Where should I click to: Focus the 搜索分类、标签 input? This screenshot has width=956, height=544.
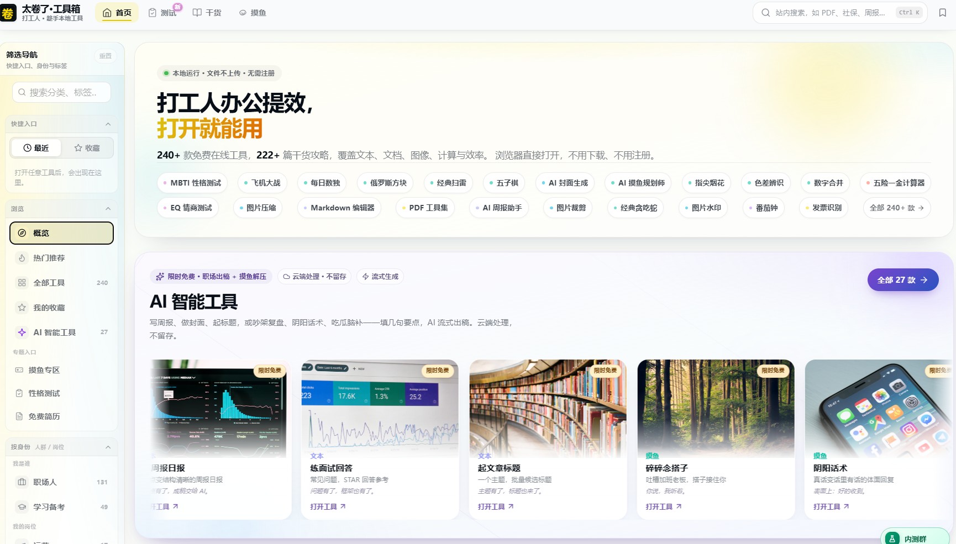61,92
